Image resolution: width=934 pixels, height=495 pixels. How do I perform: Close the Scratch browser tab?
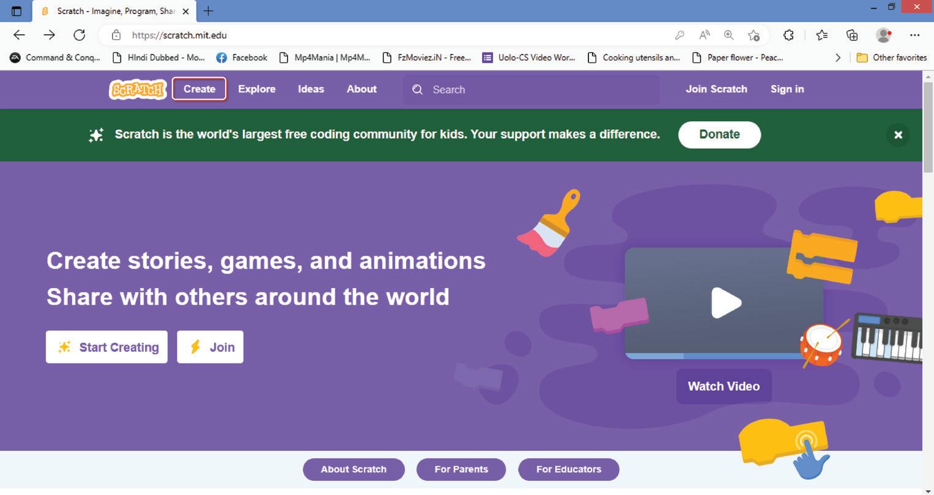pos(186,11)
